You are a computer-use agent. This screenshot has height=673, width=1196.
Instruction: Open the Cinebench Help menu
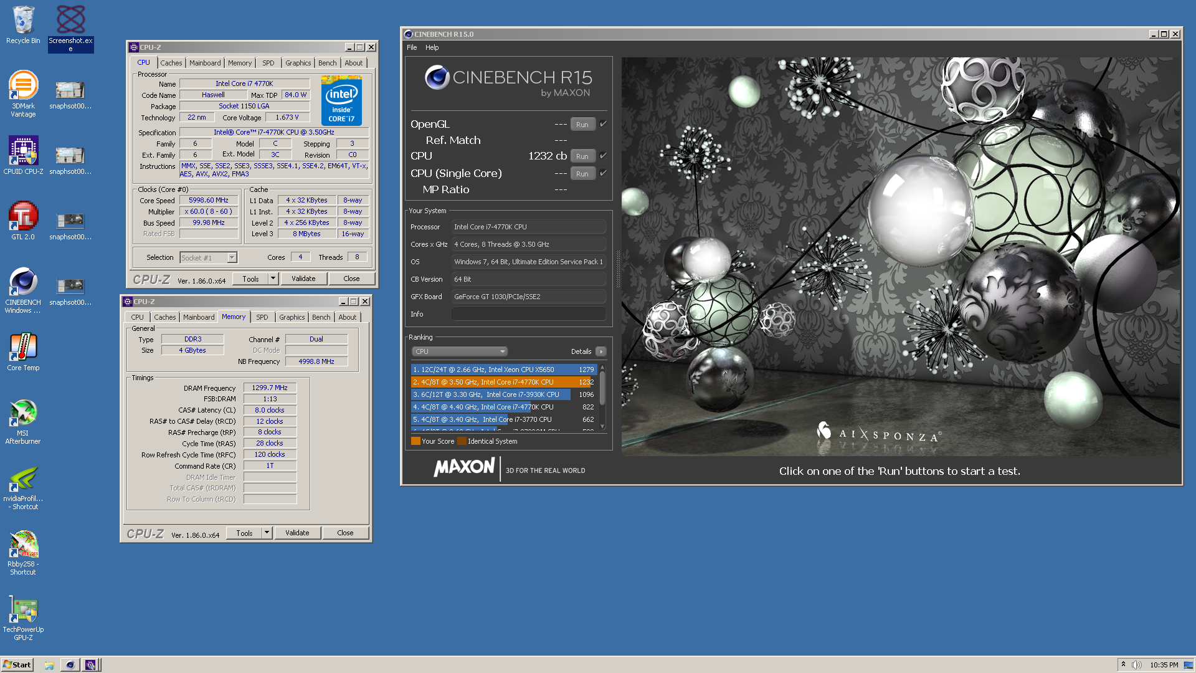(432, 47)
